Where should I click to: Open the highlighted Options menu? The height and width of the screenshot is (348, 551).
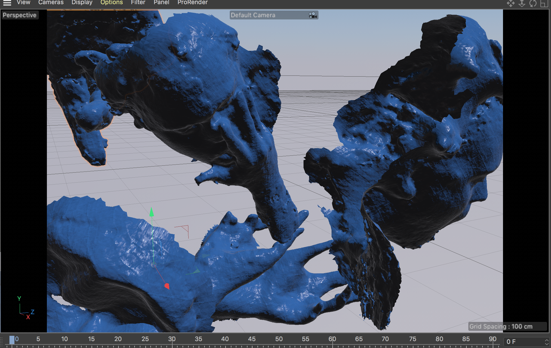(x=112, y=2)
